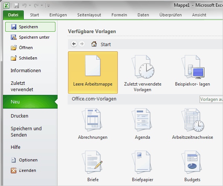The width and height of the screenshot is (223, 186).
Task: Click the Home house icon in templates bar
Action: 94,44
